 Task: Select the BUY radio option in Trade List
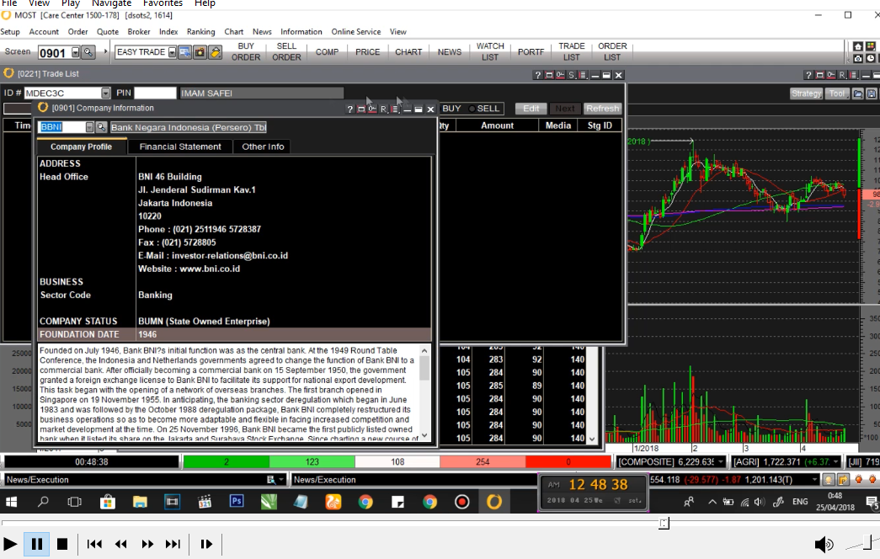tap(451, 109)
